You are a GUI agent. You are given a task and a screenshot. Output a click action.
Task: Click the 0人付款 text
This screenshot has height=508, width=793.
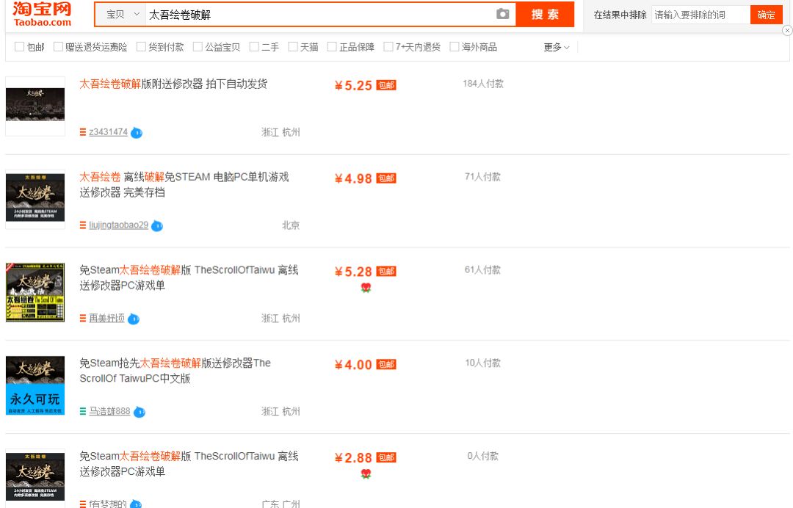point(483,456)
